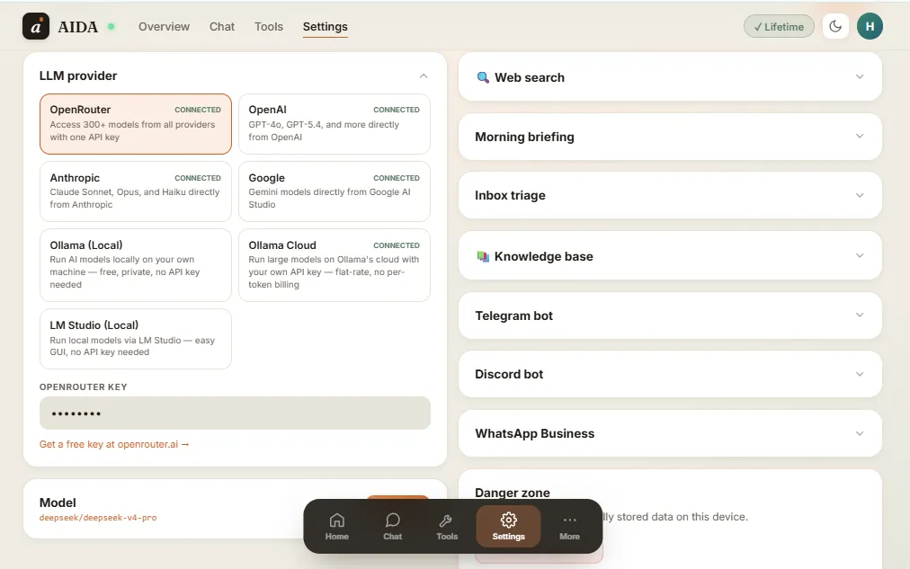Click the Danger zone heading

513,493
